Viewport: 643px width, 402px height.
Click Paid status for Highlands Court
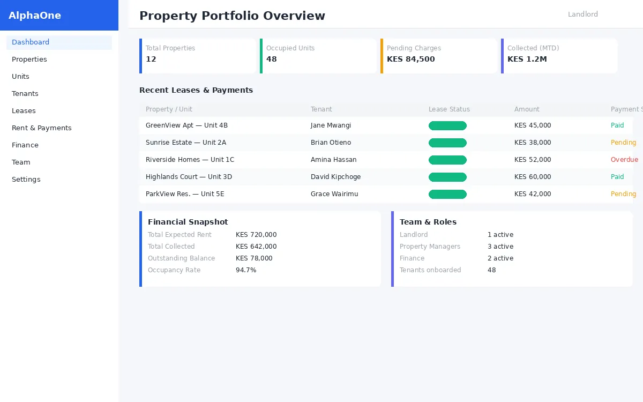(617, 177)
